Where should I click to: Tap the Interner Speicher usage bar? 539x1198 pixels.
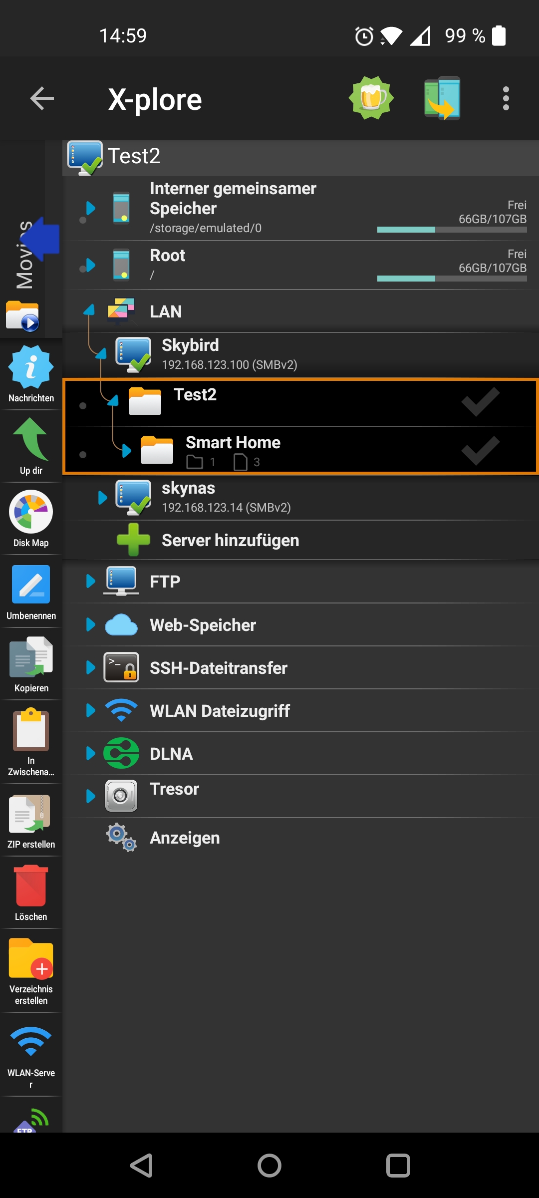pyautogui.click(x=452, y=230)
